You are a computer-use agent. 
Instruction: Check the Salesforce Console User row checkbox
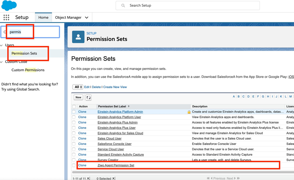[74, 144]
